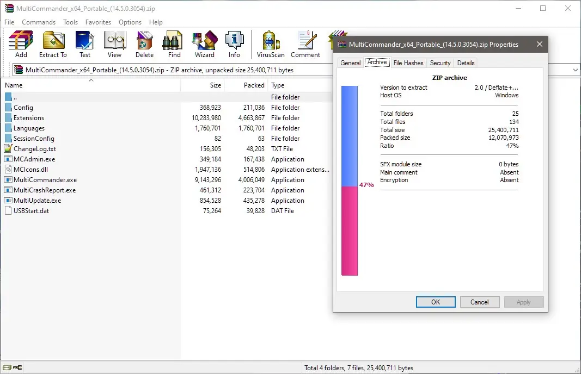Open the Tools menu

pyautogui.click(x=70, y=22)
